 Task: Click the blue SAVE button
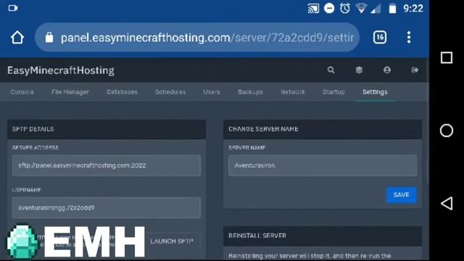point(401,195)
